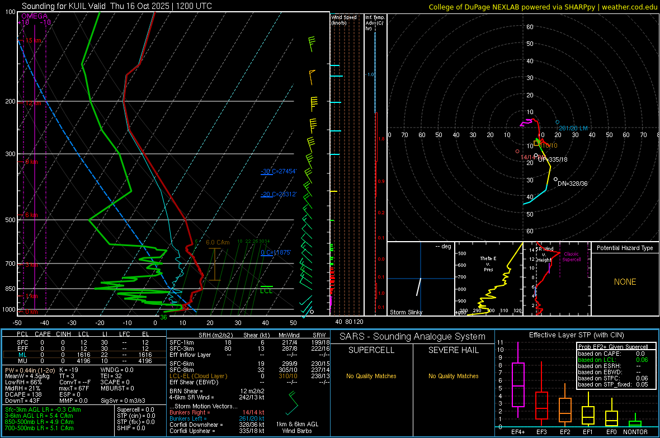The width and height of the screenshot is (660, 438).
Task: Click the brown lapse-rate bracket beside 6.0 C/km
Action: coord(215,264)
